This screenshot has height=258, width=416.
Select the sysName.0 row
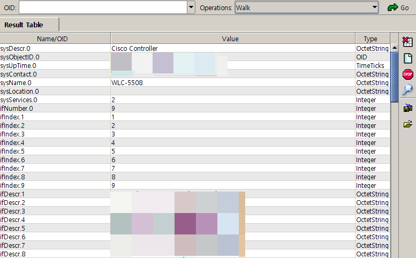[x=195, y=83]
